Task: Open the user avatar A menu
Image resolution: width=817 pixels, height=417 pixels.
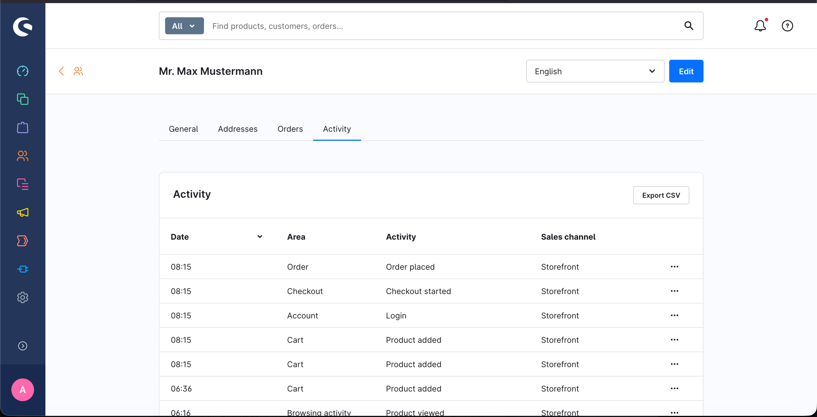Action: point(22,390)
